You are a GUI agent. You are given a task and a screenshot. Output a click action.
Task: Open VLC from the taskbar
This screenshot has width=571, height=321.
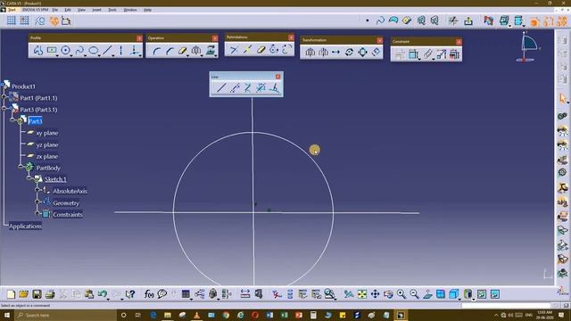point(196,315)
